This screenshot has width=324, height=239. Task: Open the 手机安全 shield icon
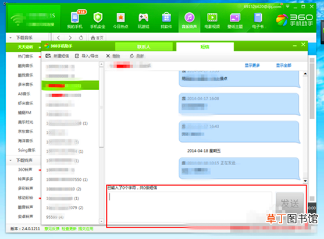tap(98, 20)
